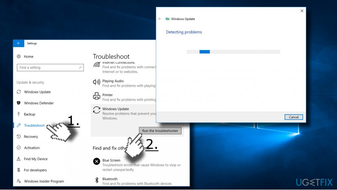This screenshot has height=190, width=337.
Task: Click the Detecting problems progress bar
Action: 233,52
